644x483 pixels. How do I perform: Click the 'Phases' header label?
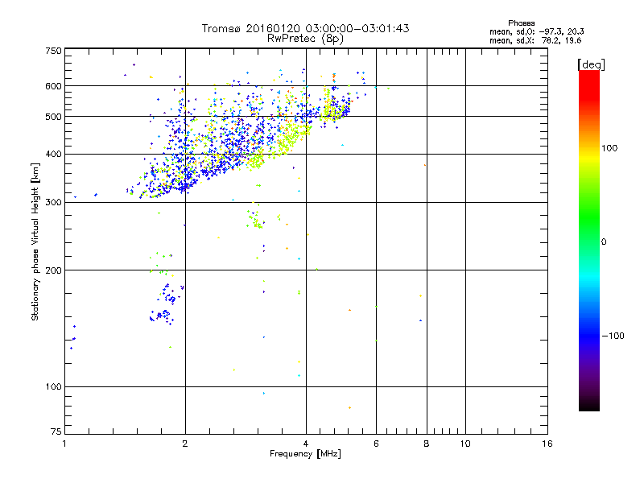pos(521,23)
